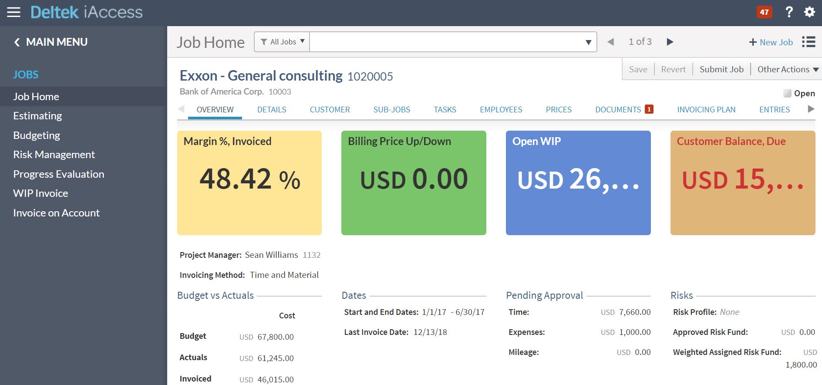Expand the Other Actions menu
This screenshot has width=822, height=385.
pos(788,69)
